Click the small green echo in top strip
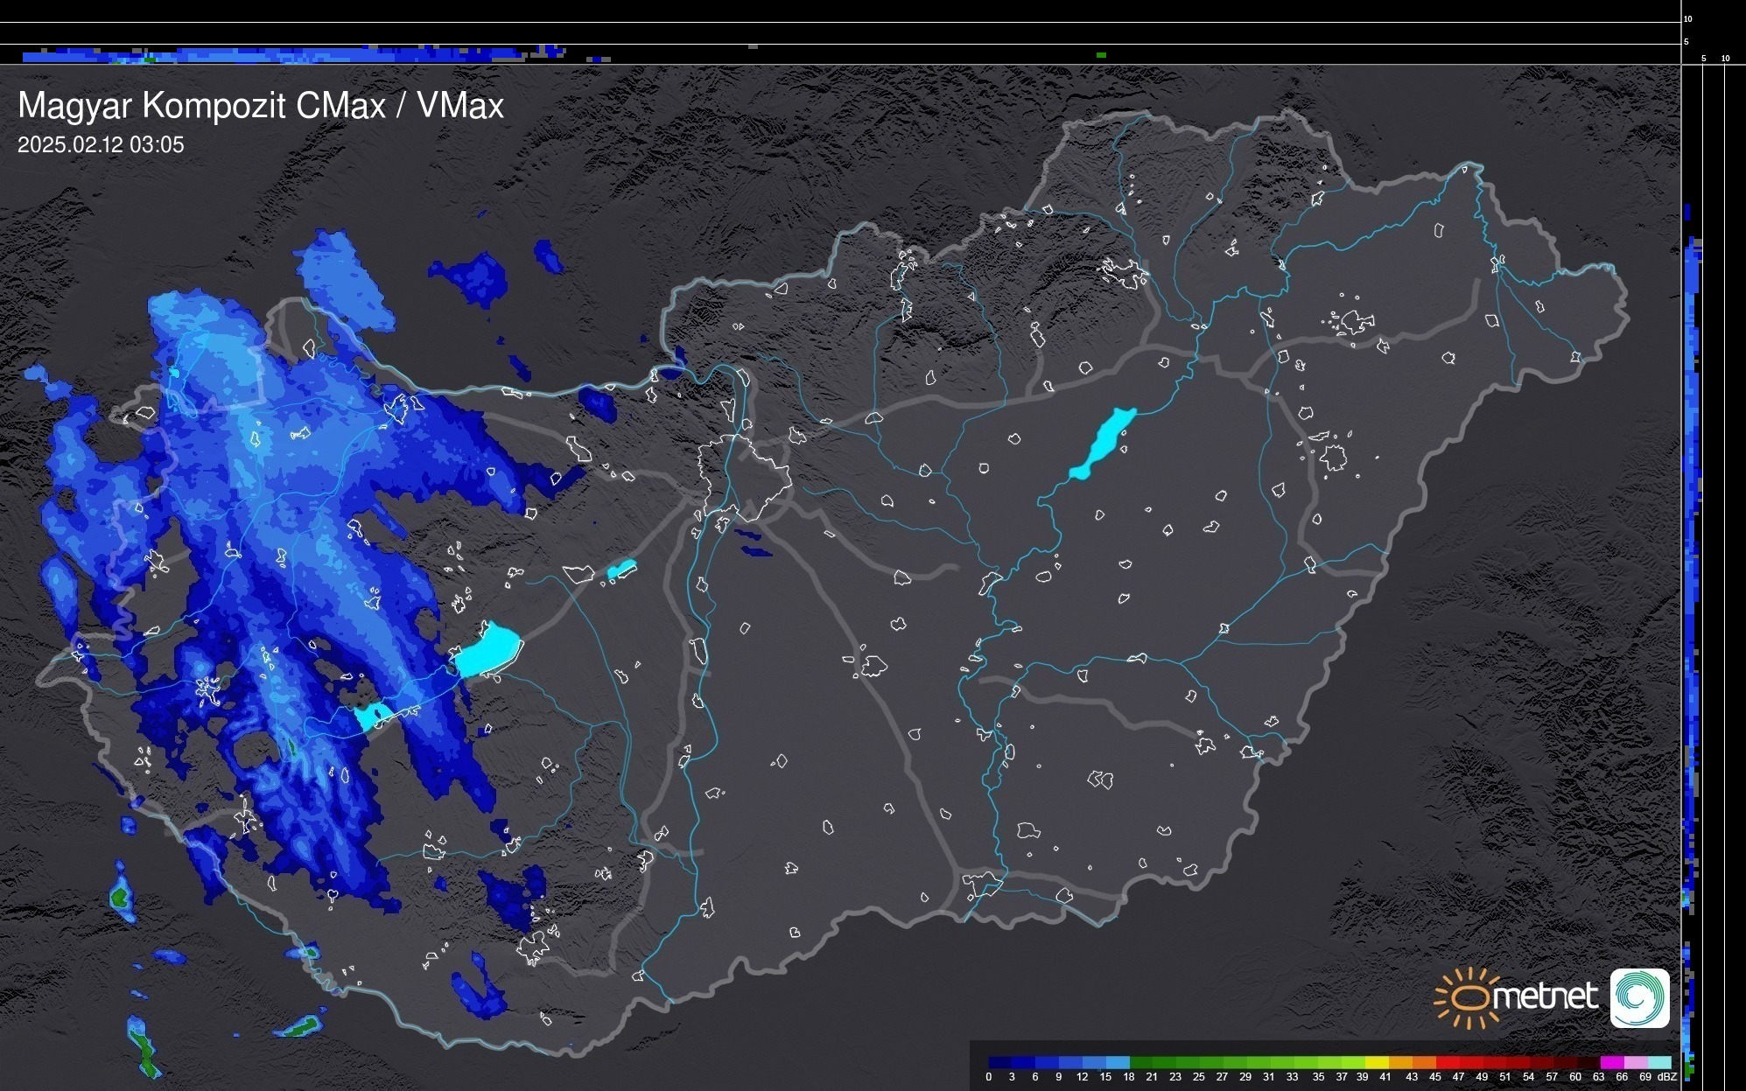This screenshot has height=1091, width=1746. pyautogui.click(x=1101, y=55)
